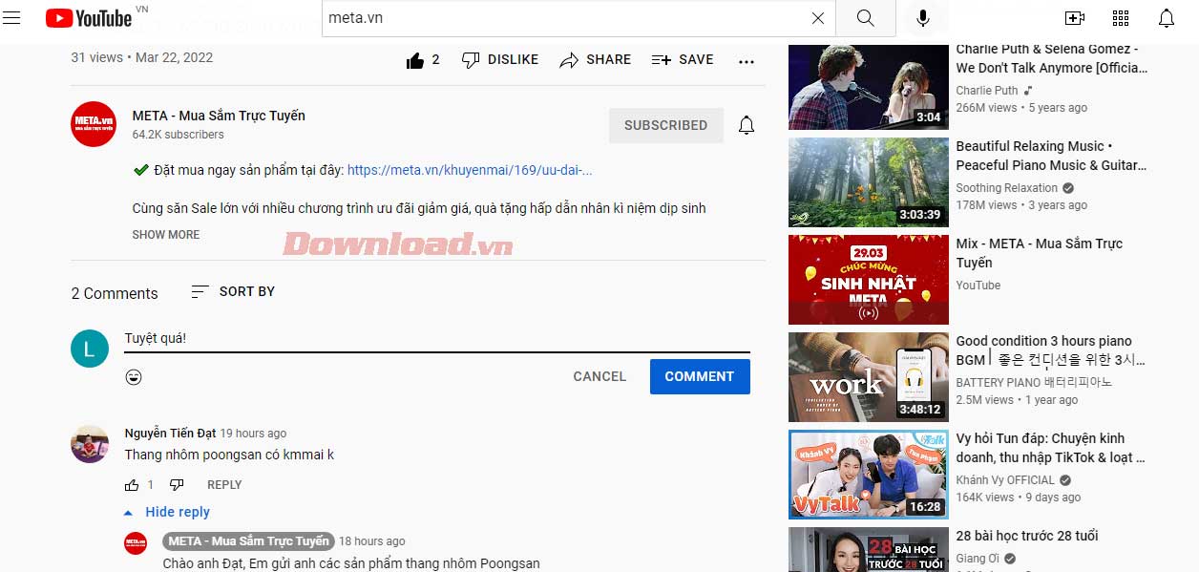Image resolution: width=1199 pixels, height=572 pixels.
Task: Open the YouTube apps grid icon
Action: click(1121, 17)
